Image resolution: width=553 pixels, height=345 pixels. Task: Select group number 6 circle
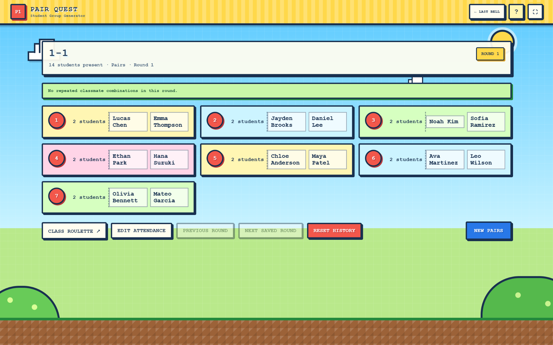coord(373,158)
